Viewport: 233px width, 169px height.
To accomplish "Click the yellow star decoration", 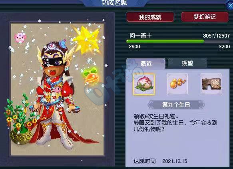I will coord(87,39).
